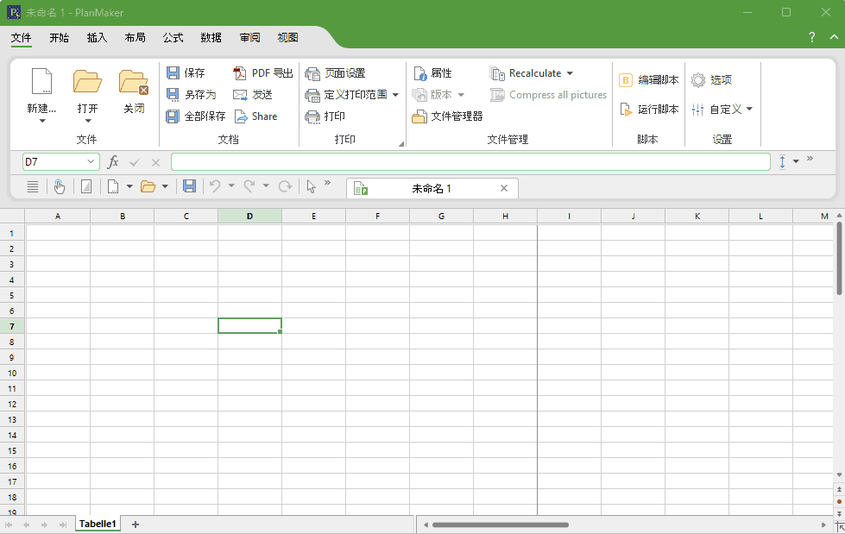Open the 公式 formula ribbon tab
845x534 pixels.
[x=173, y=38]
